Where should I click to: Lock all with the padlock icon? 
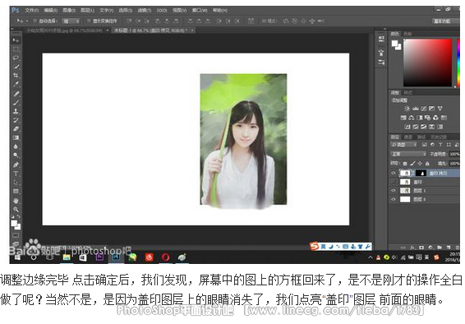pos(427,164)
